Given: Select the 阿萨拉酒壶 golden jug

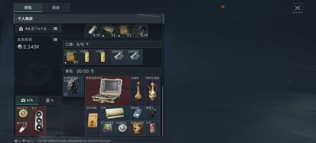Looking at the screenshot, I should (152, 91).
